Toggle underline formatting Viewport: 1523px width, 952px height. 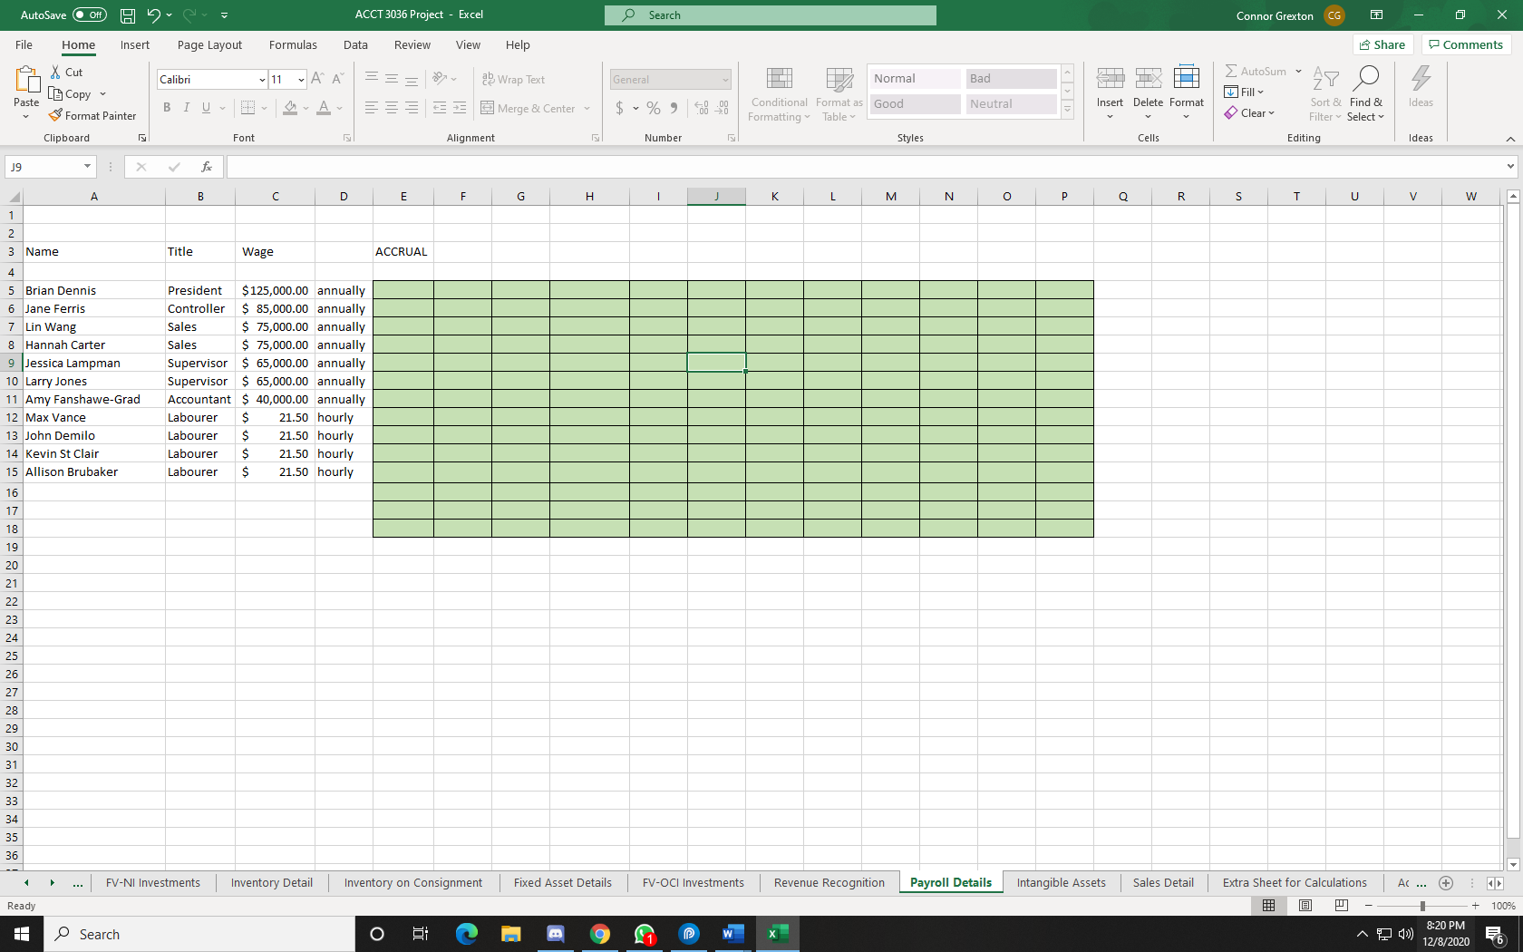pyautogui.click(x=205, y=107)
